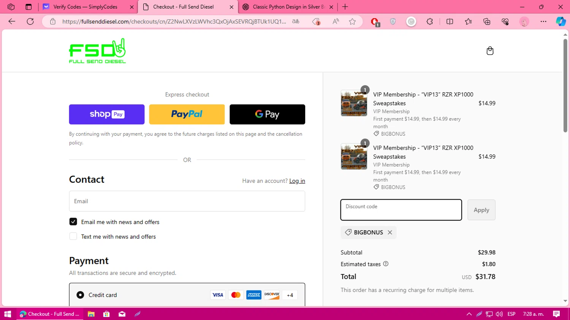Open File Explorer from taskbar

[x=91, y=314]
